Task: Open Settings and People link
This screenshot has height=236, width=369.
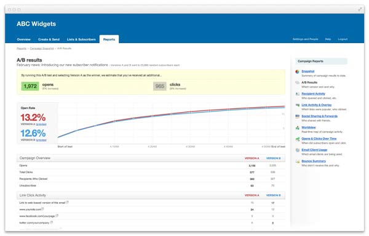Action: [x=305, y=39]
